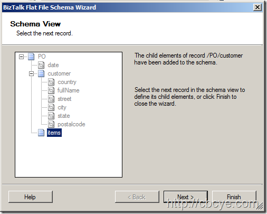Select the highlighted items record label

(54, 133)
